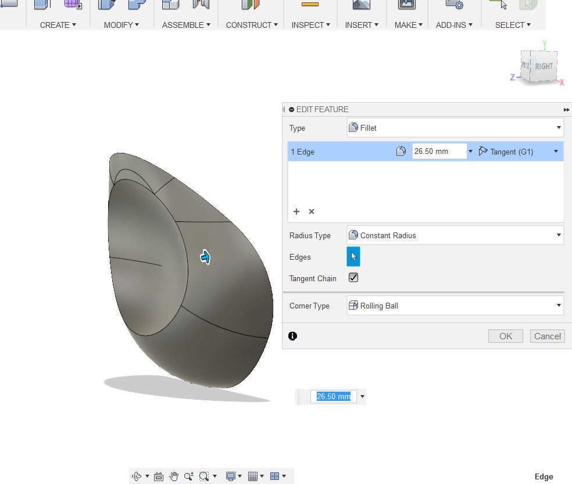Open Display Settings monitor icon
The width and height of the screenshot is (572, 484).
[x=231, y=476]
